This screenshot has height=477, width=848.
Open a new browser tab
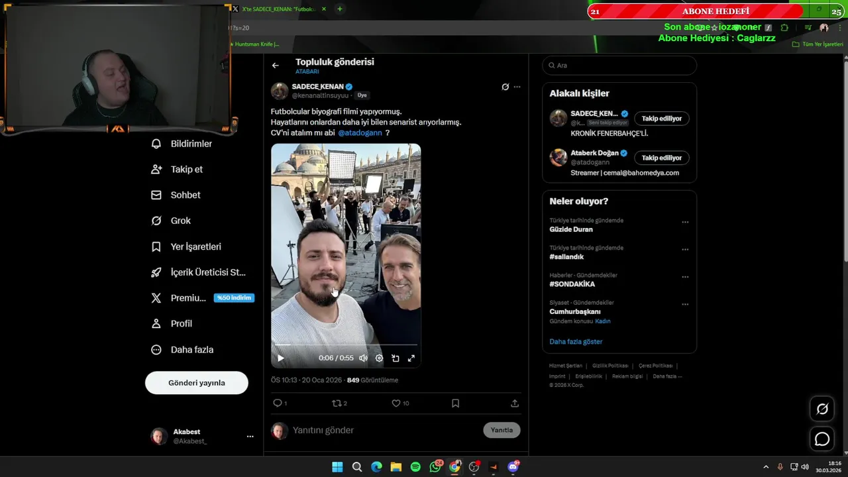coord(340,9)
